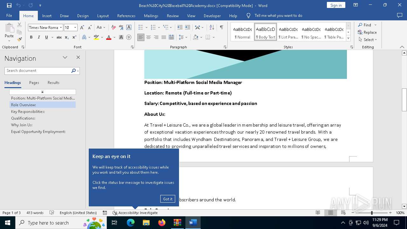Switch to Web Layout view
This screenshot has width=407, height=229.
click(x=343, y=213)
